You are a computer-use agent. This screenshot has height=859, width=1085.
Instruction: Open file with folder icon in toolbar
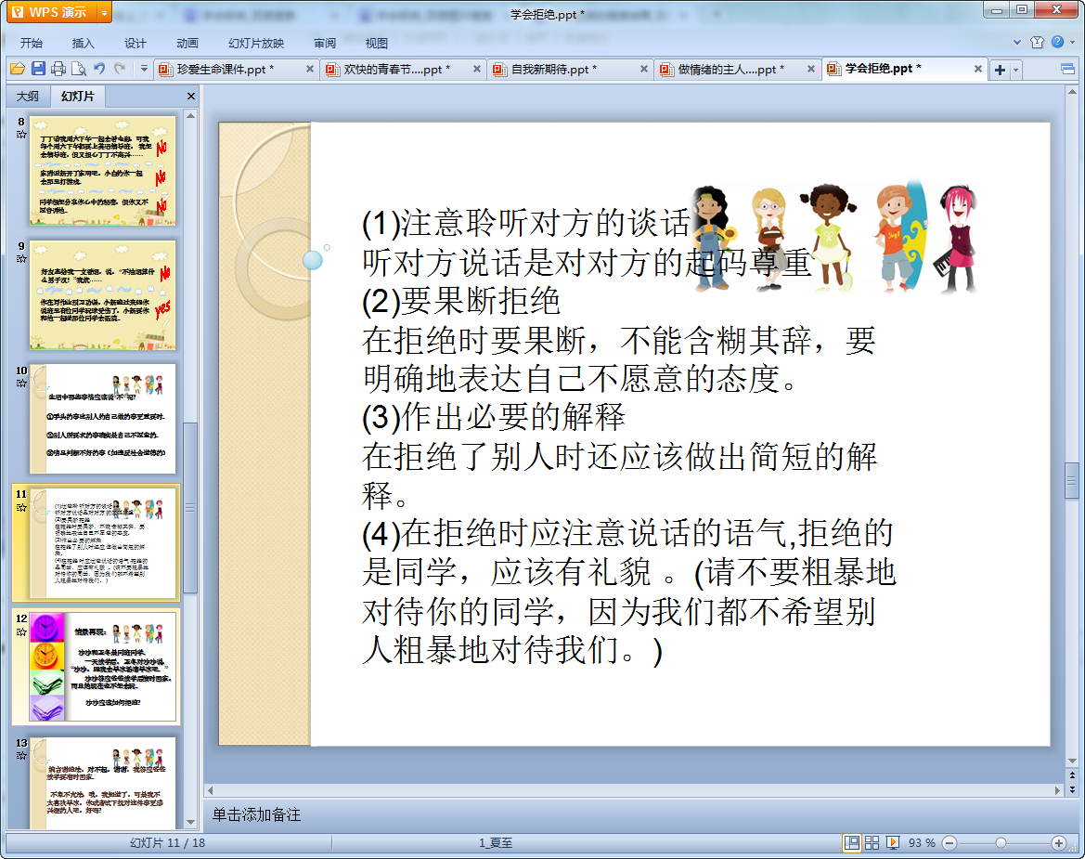pyautogui.click(x=18, y=69)
